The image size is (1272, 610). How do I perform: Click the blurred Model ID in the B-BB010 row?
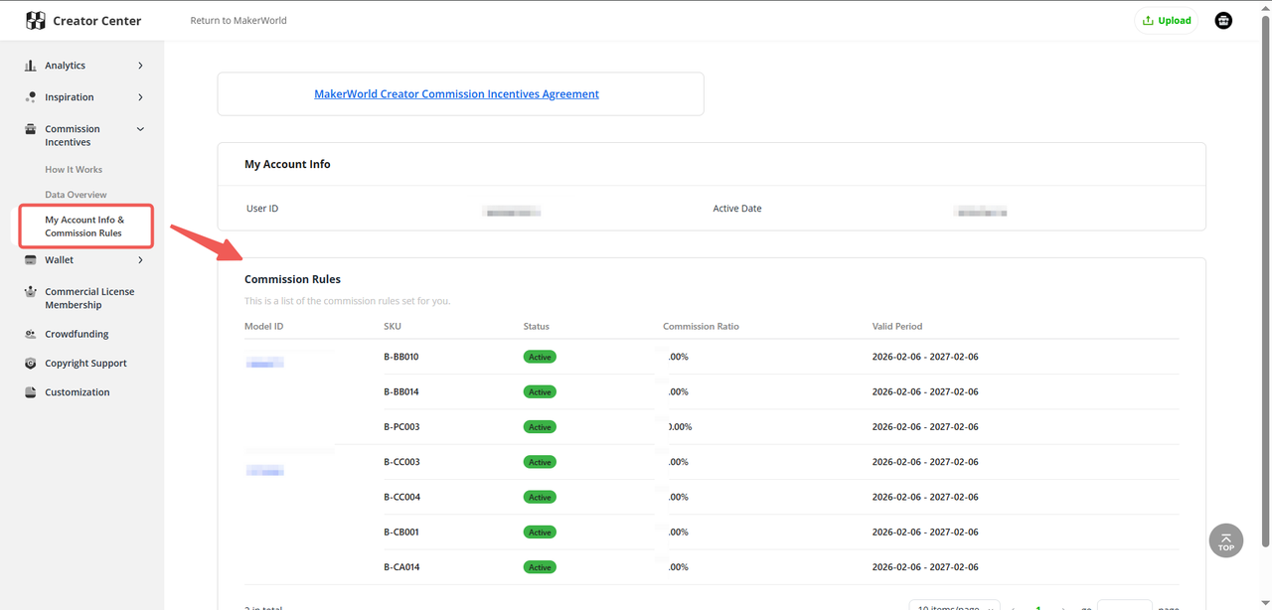coord(265,364)
